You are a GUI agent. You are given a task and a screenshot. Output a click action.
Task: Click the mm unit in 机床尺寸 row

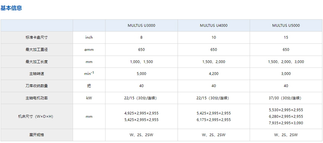(89, 116)
